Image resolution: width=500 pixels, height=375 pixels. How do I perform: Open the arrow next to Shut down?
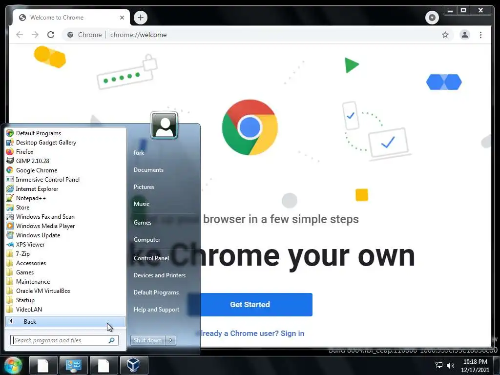pyautogui.click(x=170, y=340)
